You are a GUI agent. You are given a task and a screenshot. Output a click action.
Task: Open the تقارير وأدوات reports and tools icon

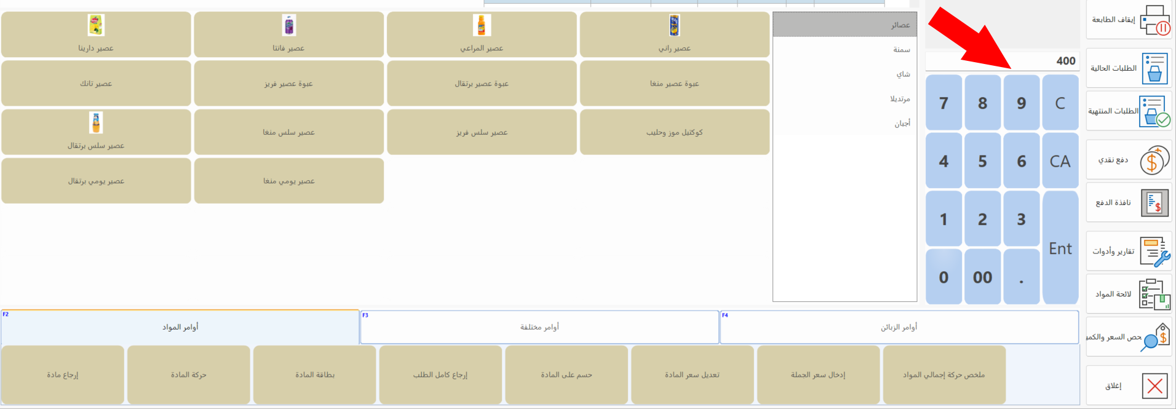point(1154,252)
